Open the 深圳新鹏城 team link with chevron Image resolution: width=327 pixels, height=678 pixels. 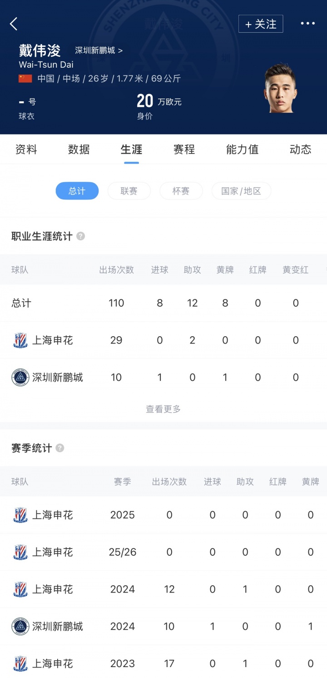point(99,50)
